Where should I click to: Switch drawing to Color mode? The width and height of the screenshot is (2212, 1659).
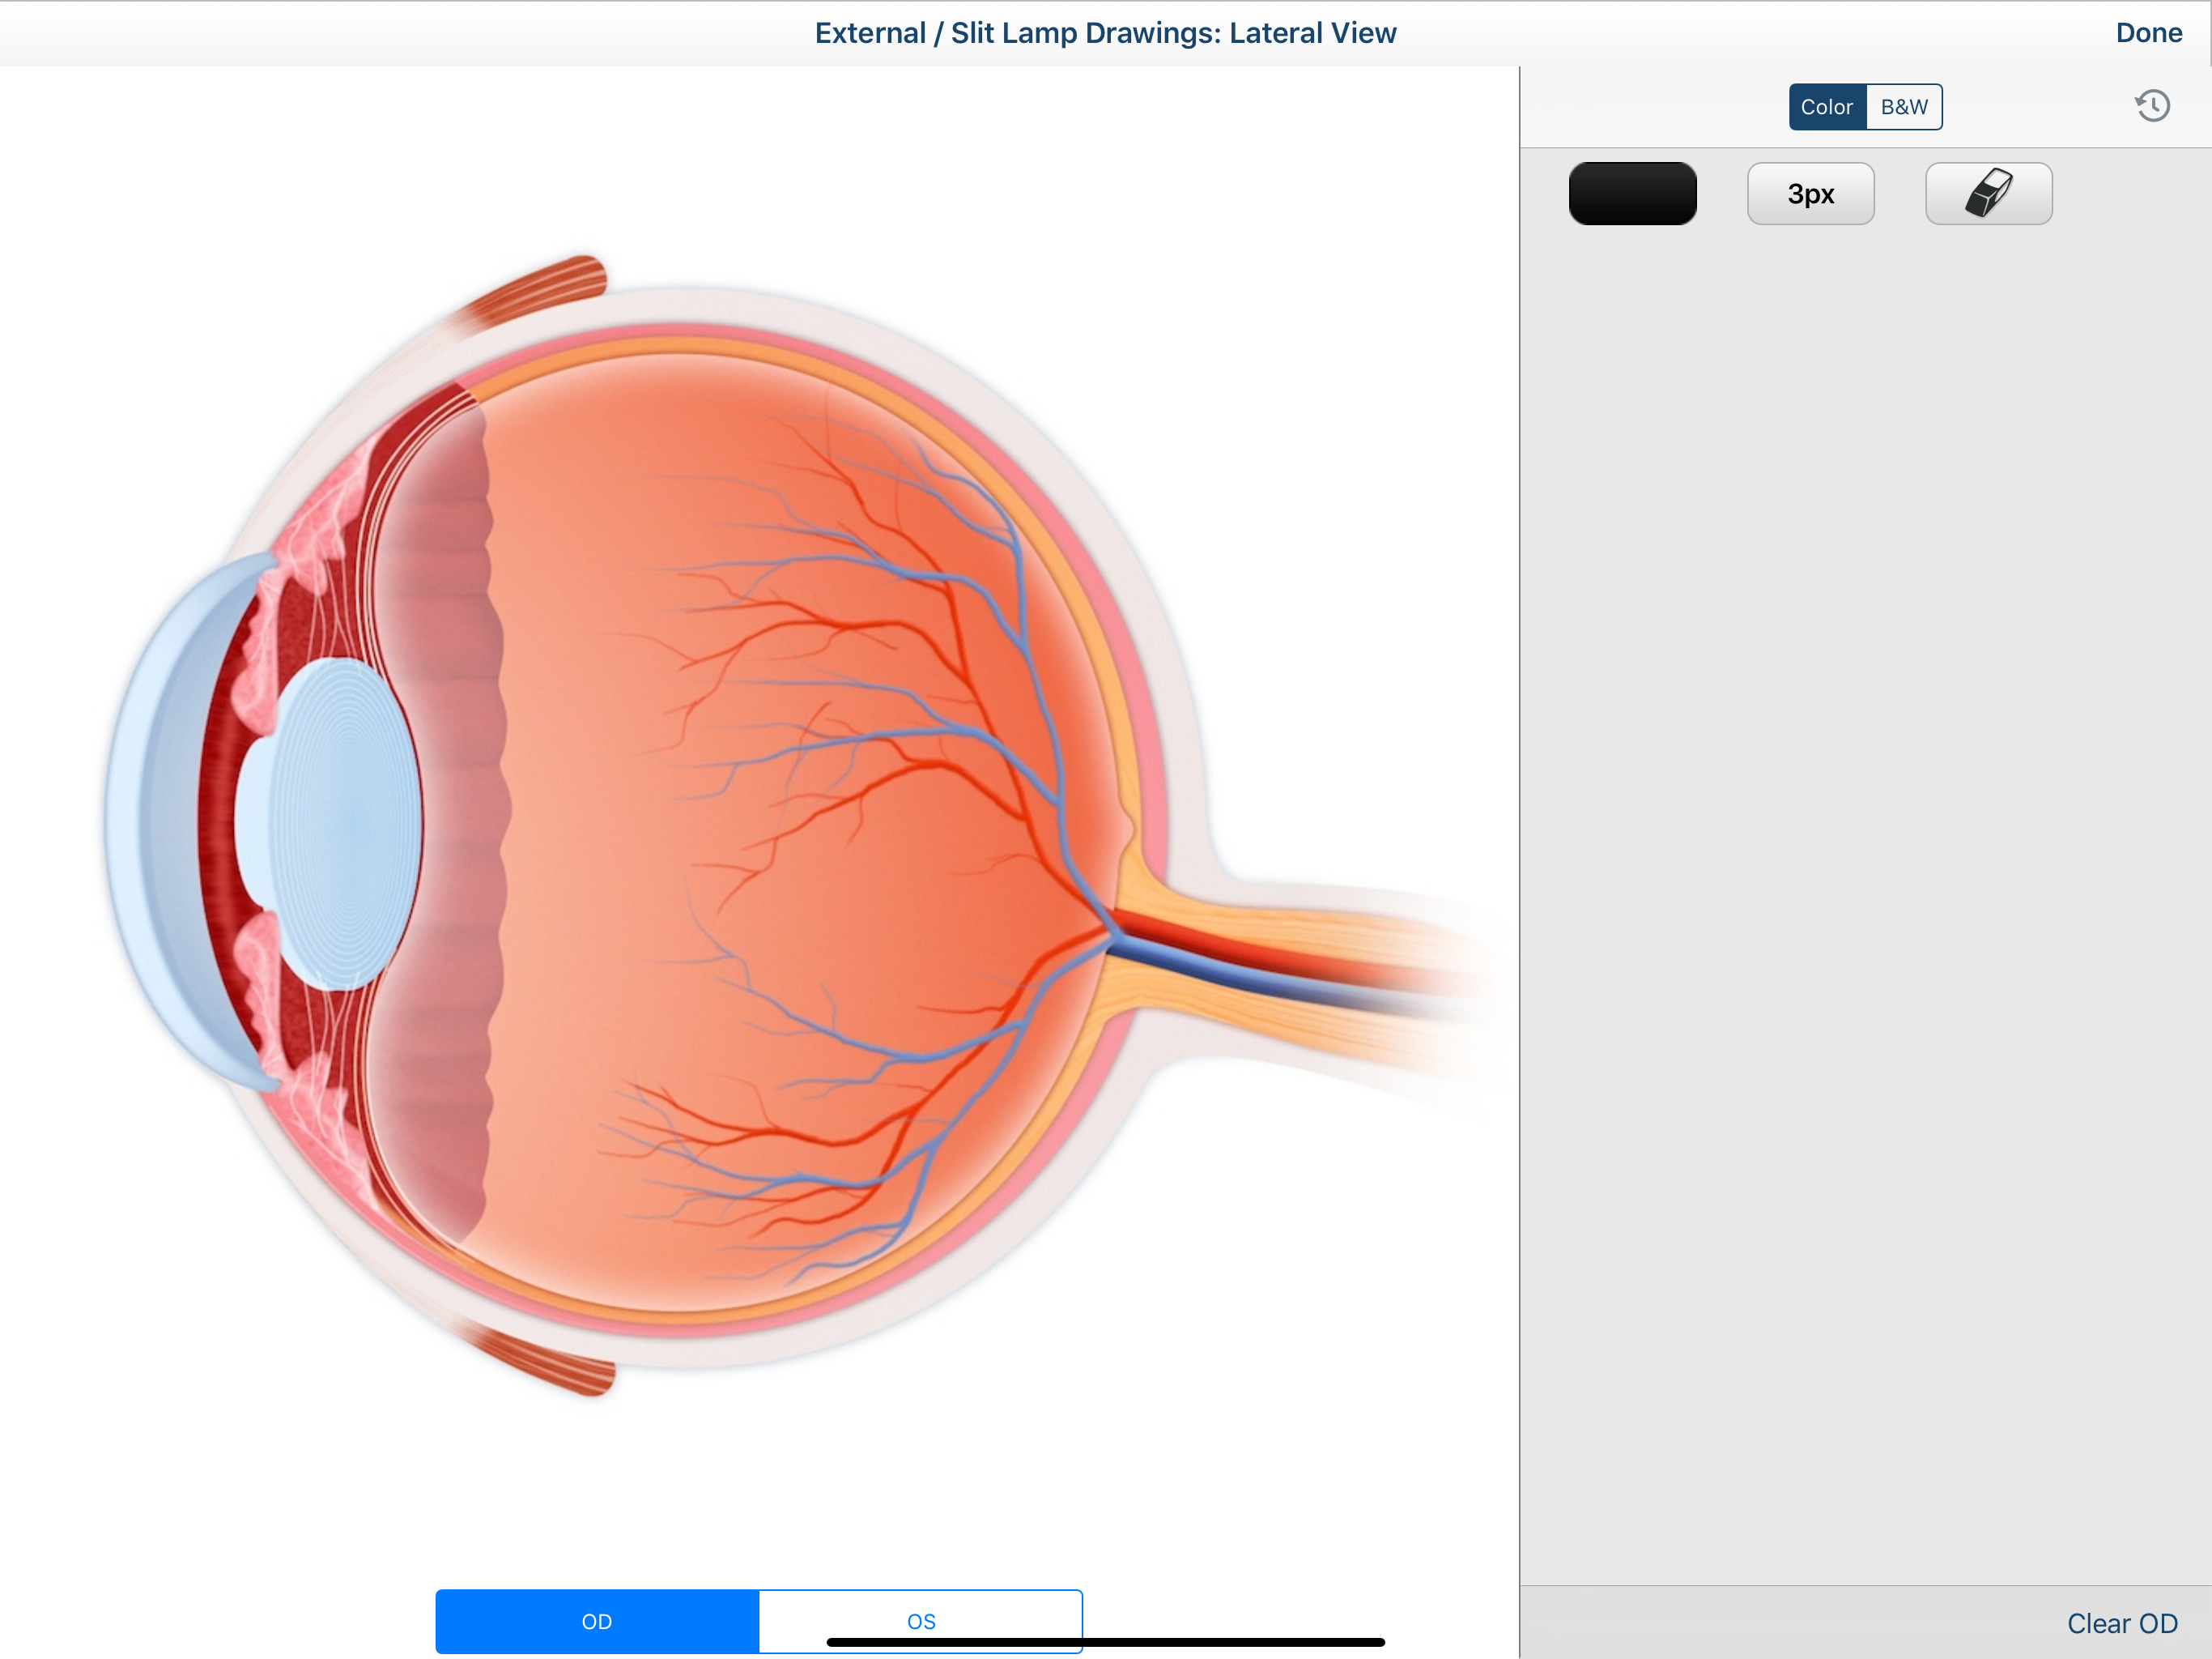point(1827,107)
